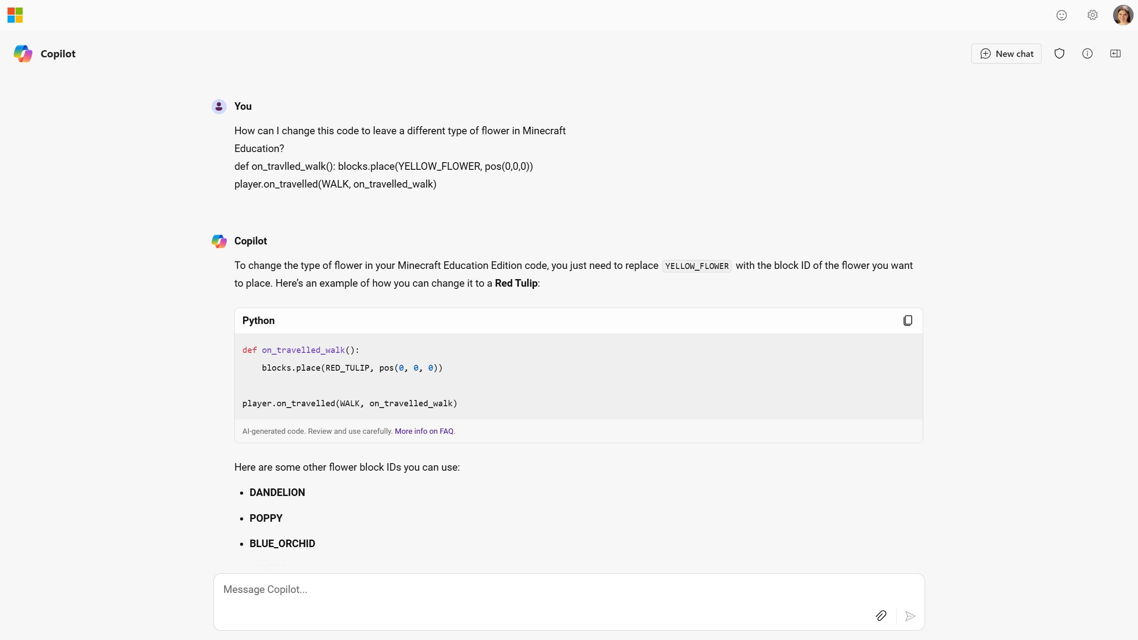This screenshot has width=1138, height=640.
Task: Attach a file with the paperclip icon
Action: coord(881,616)
